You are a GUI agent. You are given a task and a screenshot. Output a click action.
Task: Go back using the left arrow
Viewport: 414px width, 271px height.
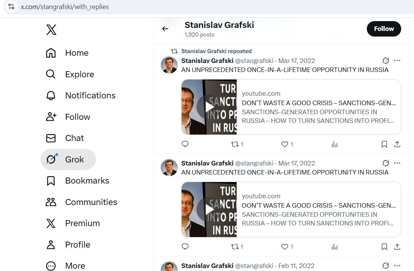pyautogui.click(x=165, y=29)
